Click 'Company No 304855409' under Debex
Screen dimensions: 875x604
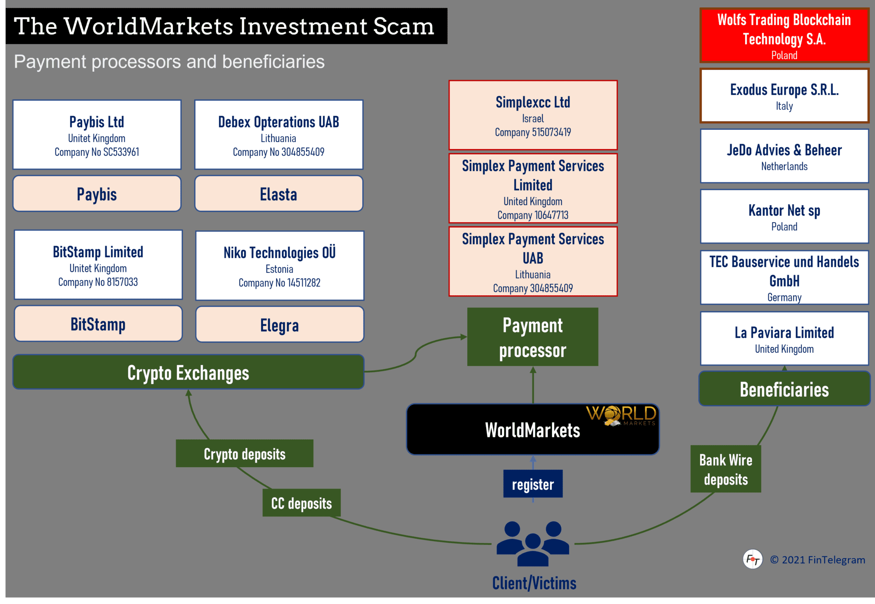[x=279, y=152]
